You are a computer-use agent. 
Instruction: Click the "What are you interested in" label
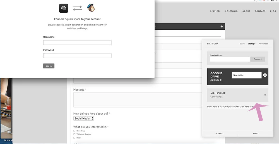pos(91,127)
